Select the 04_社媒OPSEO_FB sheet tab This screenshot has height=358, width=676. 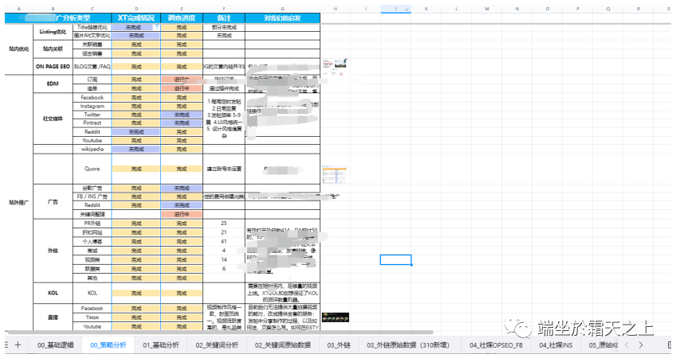point(496,345)
